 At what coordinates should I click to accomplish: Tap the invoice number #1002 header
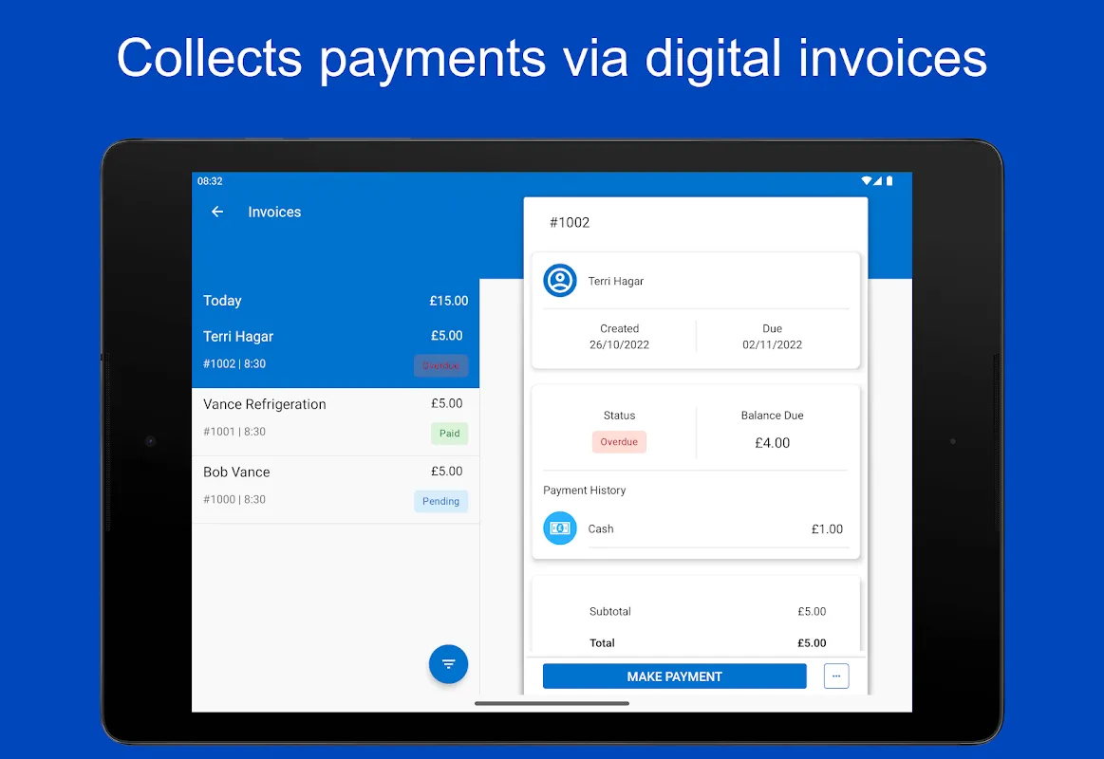(x=570, y=223)
